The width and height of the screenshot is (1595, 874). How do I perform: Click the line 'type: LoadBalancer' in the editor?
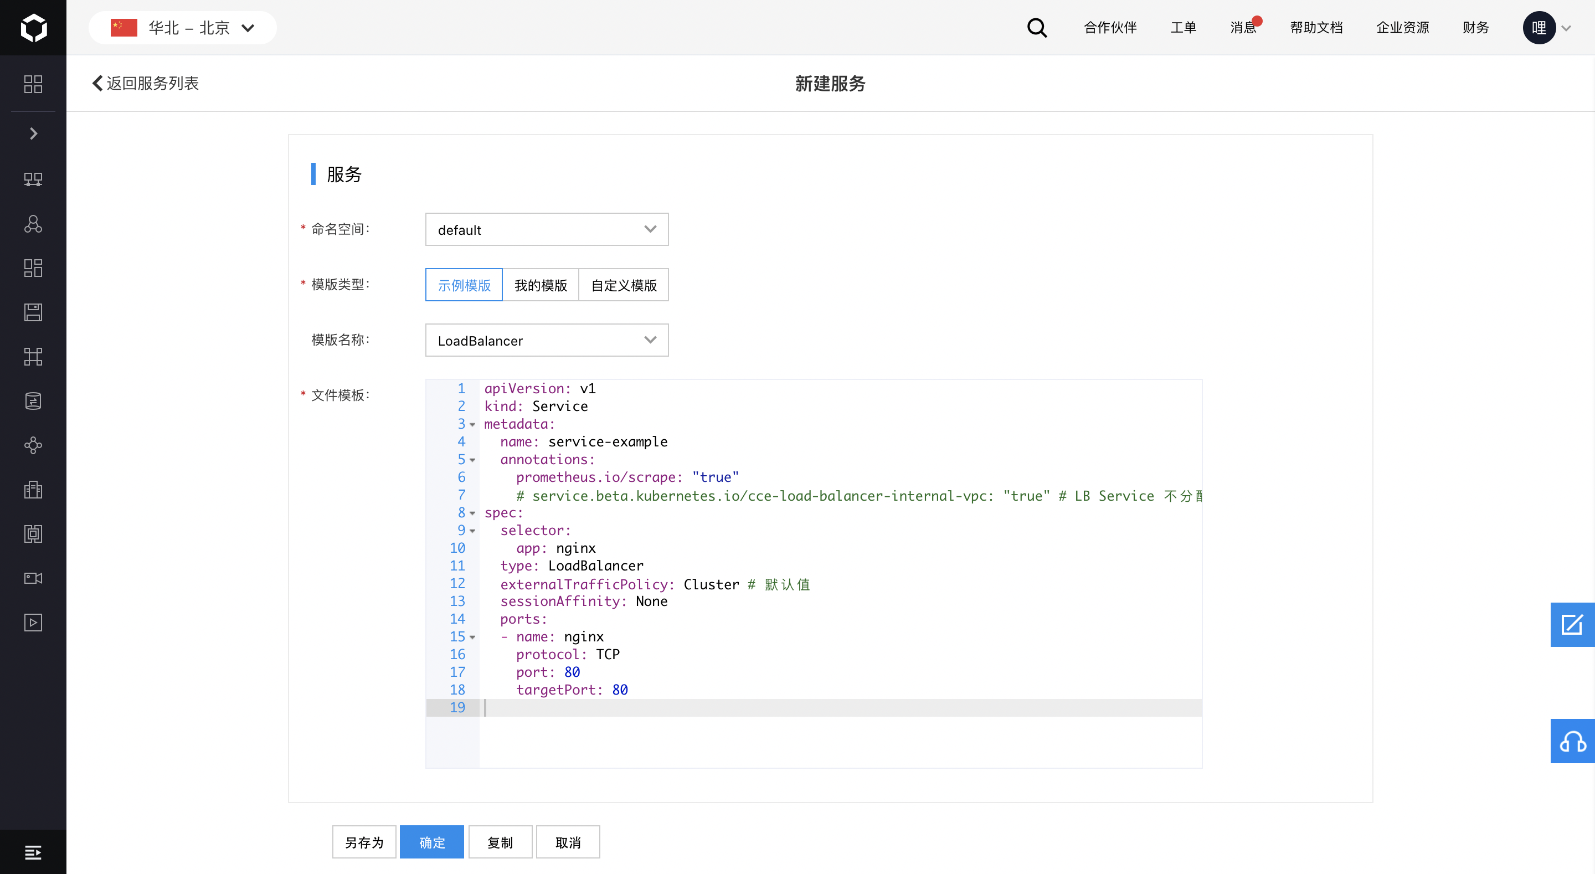pyautogui.click(x=572, y=566)
